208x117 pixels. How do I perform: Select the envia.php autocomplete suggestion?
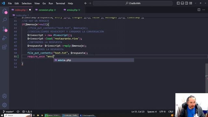pos(94,60)
